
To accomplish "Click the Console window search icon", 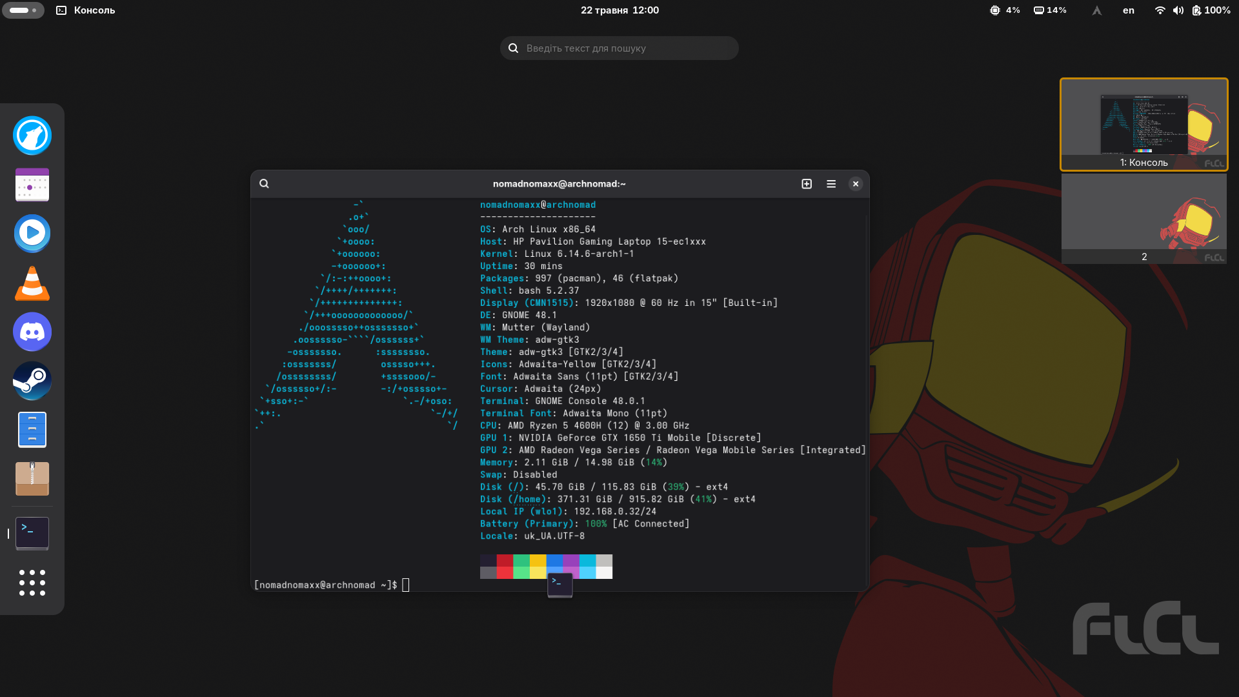I will [x=265, y=184].
